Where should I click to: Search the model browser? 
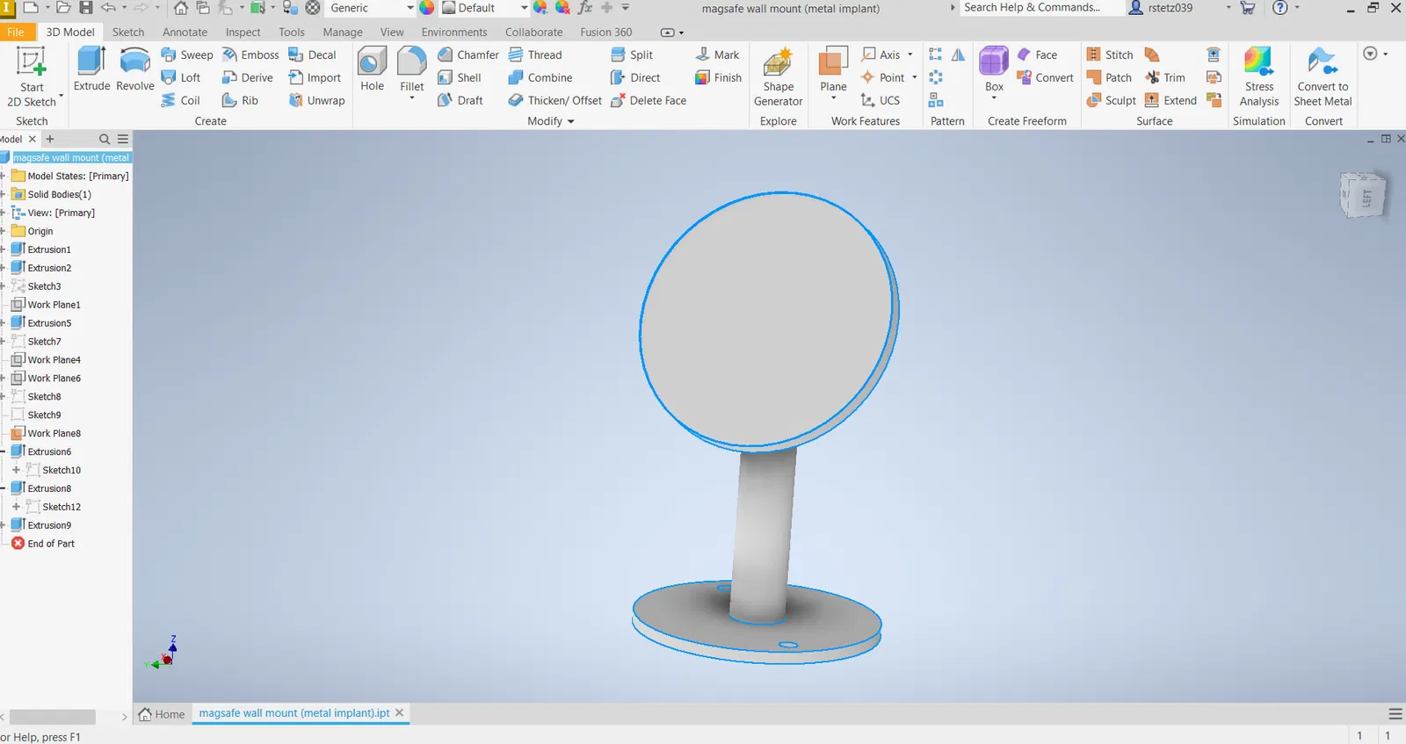click(x=105, y=139)
